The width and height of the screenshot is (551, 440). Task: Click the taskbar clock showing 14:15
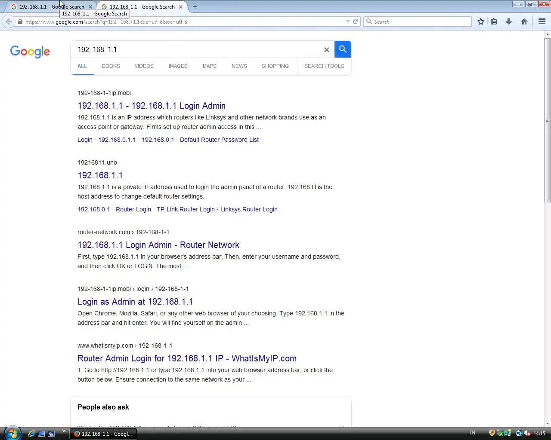point(539,433)
